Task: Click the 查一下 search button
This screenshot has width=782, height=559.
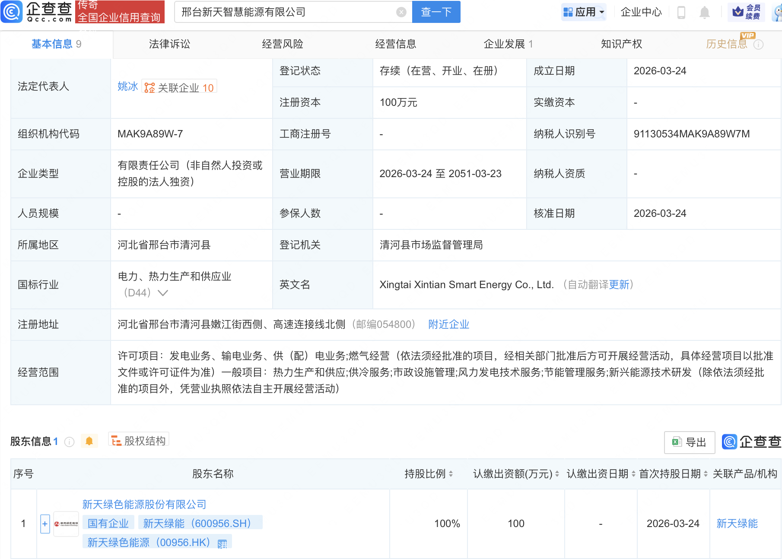Action: point(436,12)
